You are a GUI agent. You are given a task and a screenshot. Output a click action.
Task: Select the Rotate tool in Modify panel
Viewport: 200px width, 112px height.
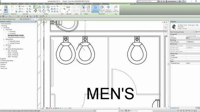44,11
